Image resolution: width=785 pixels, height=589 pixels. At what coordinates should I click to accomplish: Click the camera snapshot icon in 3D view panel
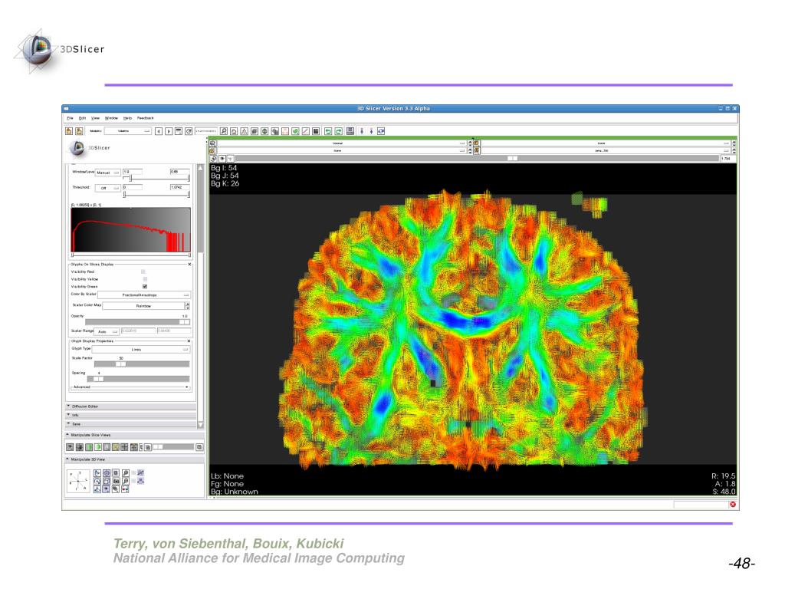pyautogui.click(x=116, y=481)
